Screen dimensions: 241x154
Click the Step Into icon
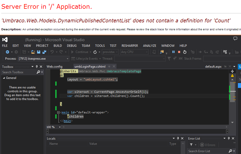coord(206,52)
